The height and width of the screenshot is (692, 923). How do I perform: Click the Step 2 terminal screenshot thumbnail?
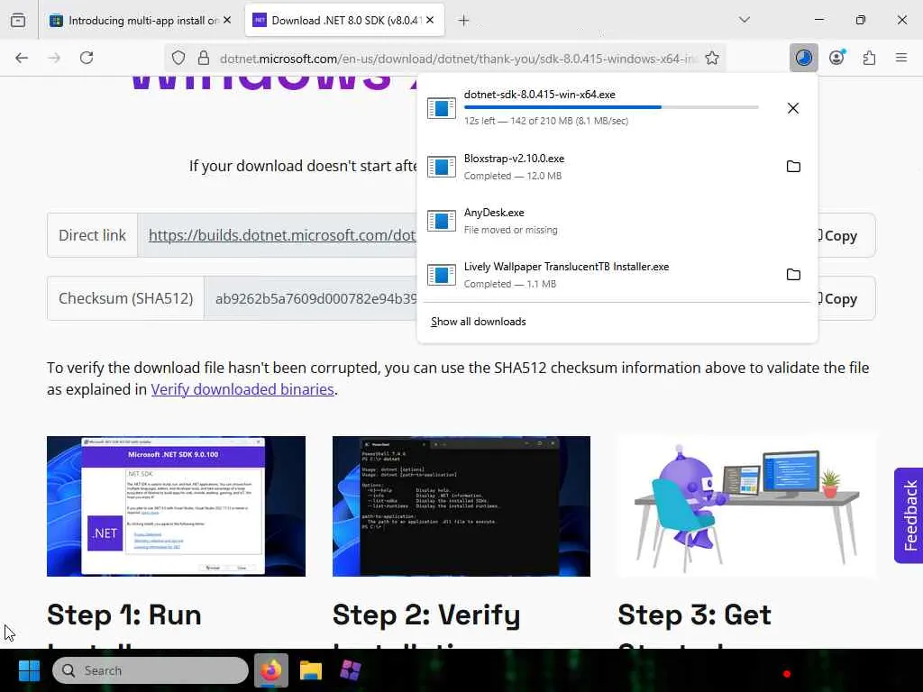pyautogui.click(x=461, y=506)
